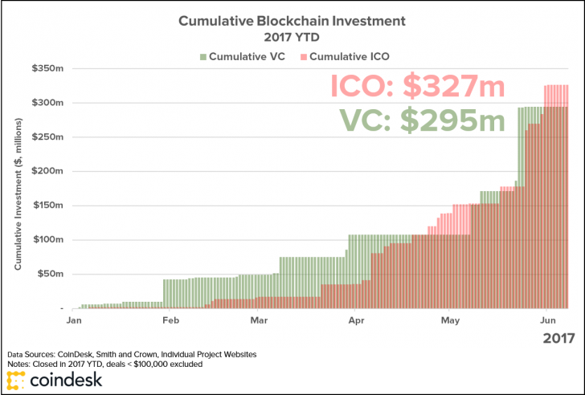Click the Apr x-axis label
Image resolution: width=585 pixels, height=395 pixels.
click(356, 320)
